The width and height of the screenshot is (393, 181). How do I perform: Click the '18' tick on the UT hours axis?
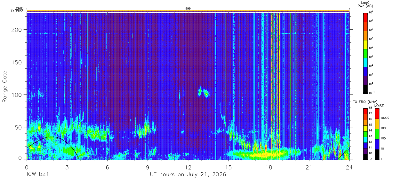point(269,167)
